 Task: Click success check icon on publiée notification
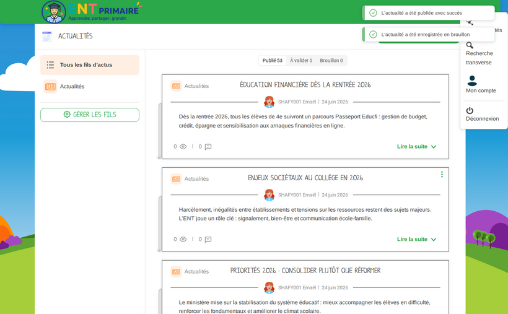[373, 13]
